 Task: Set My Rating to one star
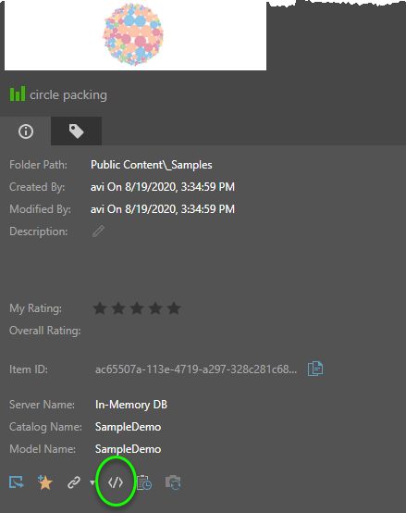tap(100, 308)
